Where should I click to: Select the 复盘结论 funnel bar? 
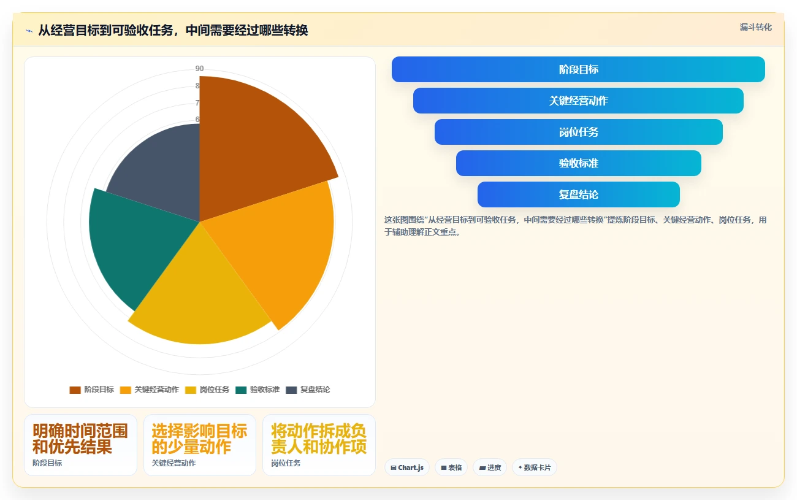click(x=578, y=194)
